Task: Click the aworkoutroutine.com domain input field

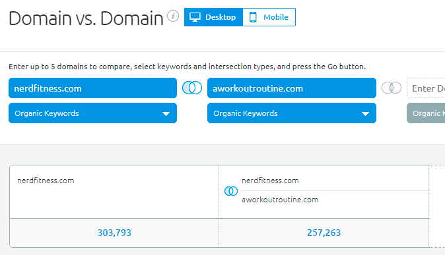Action: click(292, 88)
